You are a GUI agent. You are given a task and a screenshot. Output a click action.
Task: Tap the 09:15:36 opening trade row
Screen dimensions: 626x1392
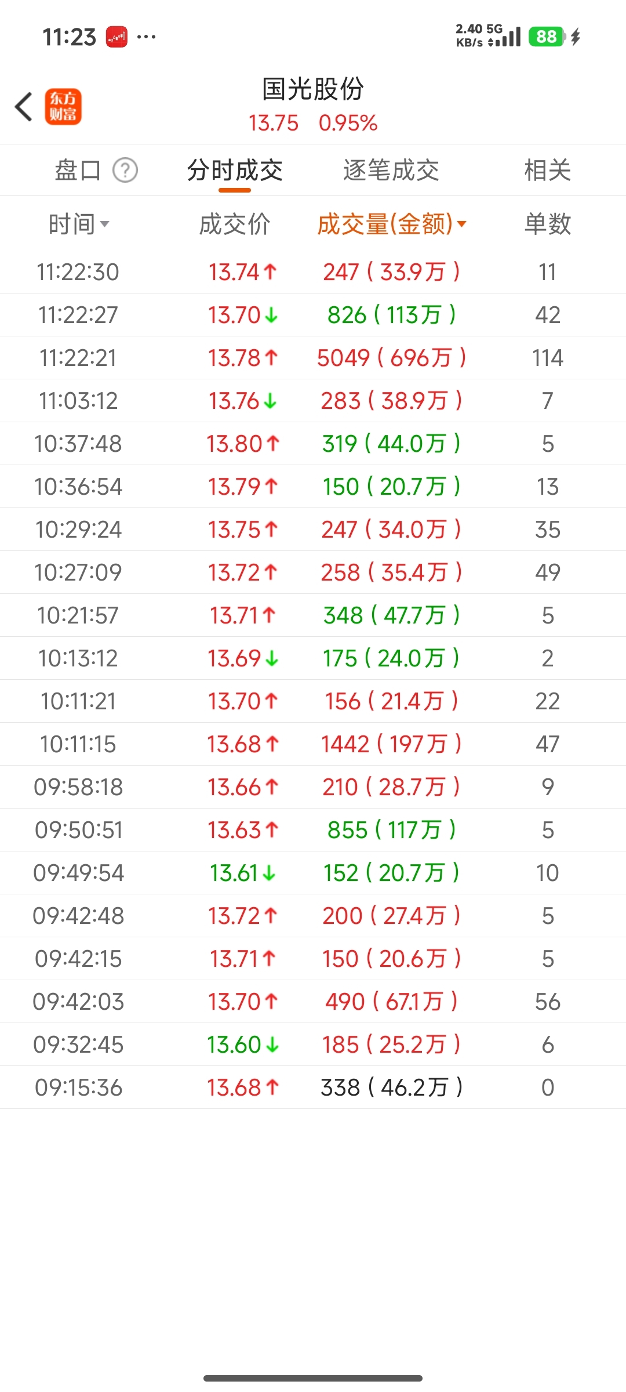(x=313, y=1087)
